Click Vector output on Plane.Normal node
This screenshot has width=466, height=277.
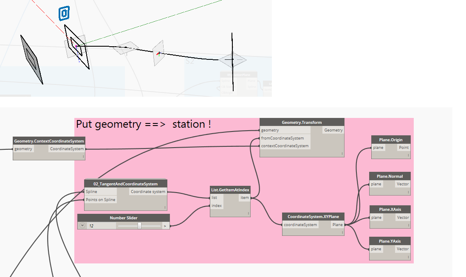(403, 184)
